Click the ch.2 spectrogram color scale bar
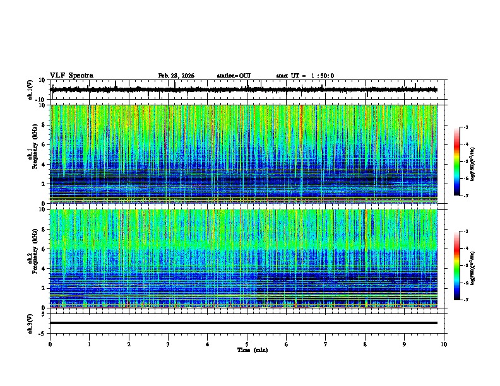 click(457, 266)
